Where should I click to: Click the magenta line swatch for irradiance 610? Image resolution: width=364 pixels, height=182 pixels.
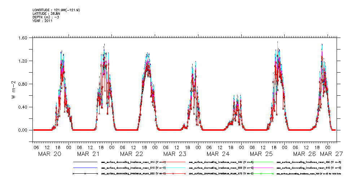pos(260,168)
